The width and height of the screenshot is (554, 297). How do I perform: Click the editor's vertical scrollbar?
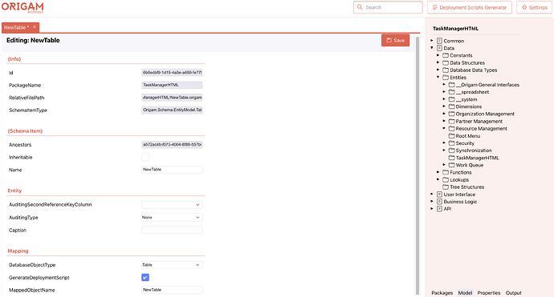tap(418, 166)
